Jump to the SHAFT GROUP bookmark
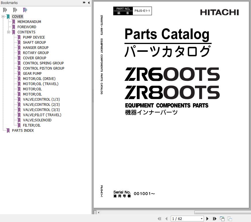 (35, 43)
